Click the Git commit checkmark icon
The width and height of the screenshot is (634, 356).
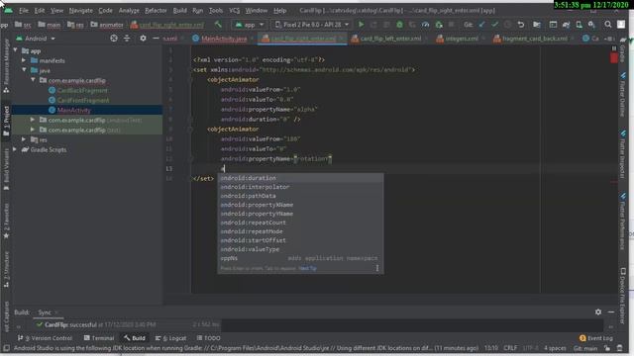pos(494,25)
